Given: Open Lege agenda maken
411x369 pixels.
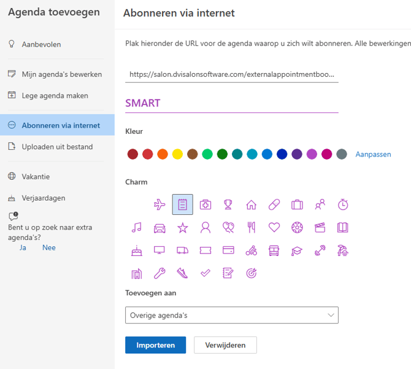Looking at the screenshot, I should point(55,96).
